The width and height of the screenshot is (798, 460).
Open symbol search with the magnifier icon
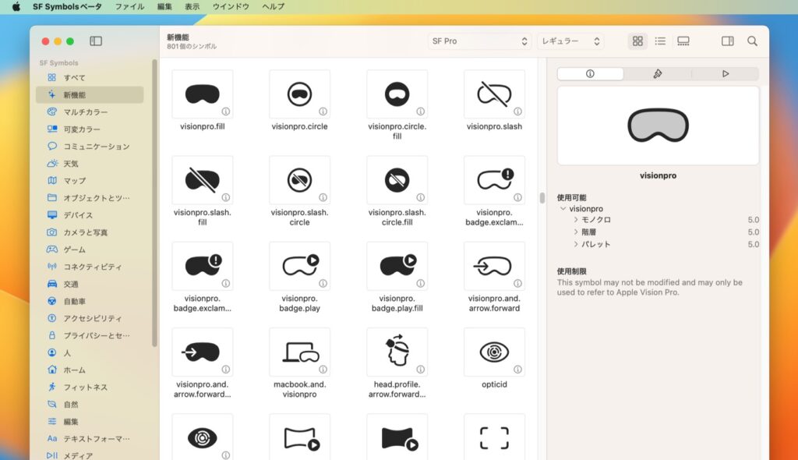click(x=751, y=41)
